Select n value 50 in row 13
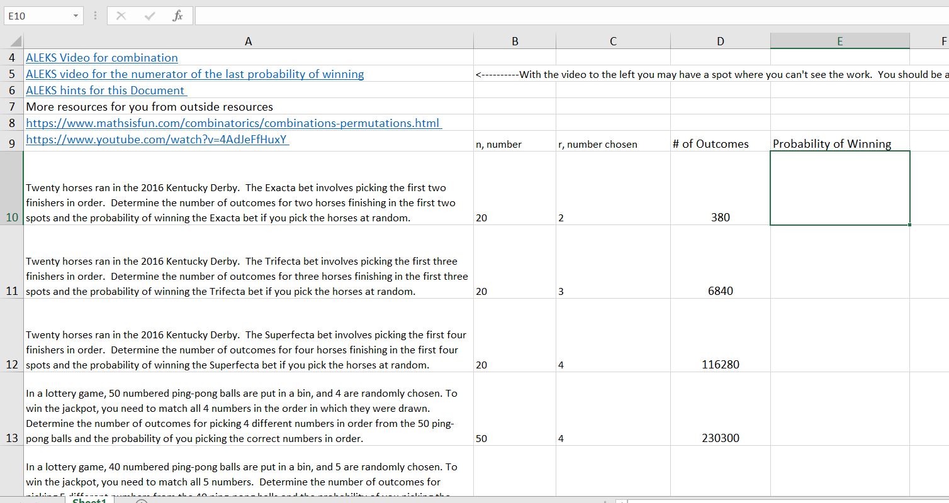This screenshot has width=949, height=503. pos(515,409)
